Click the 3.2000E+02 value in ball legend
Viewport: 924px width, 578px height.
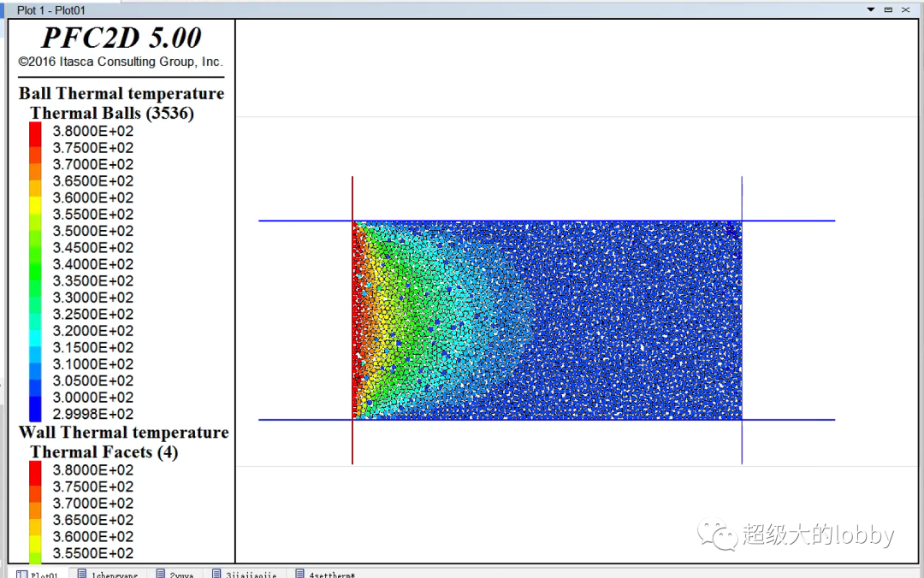point(93,331)
